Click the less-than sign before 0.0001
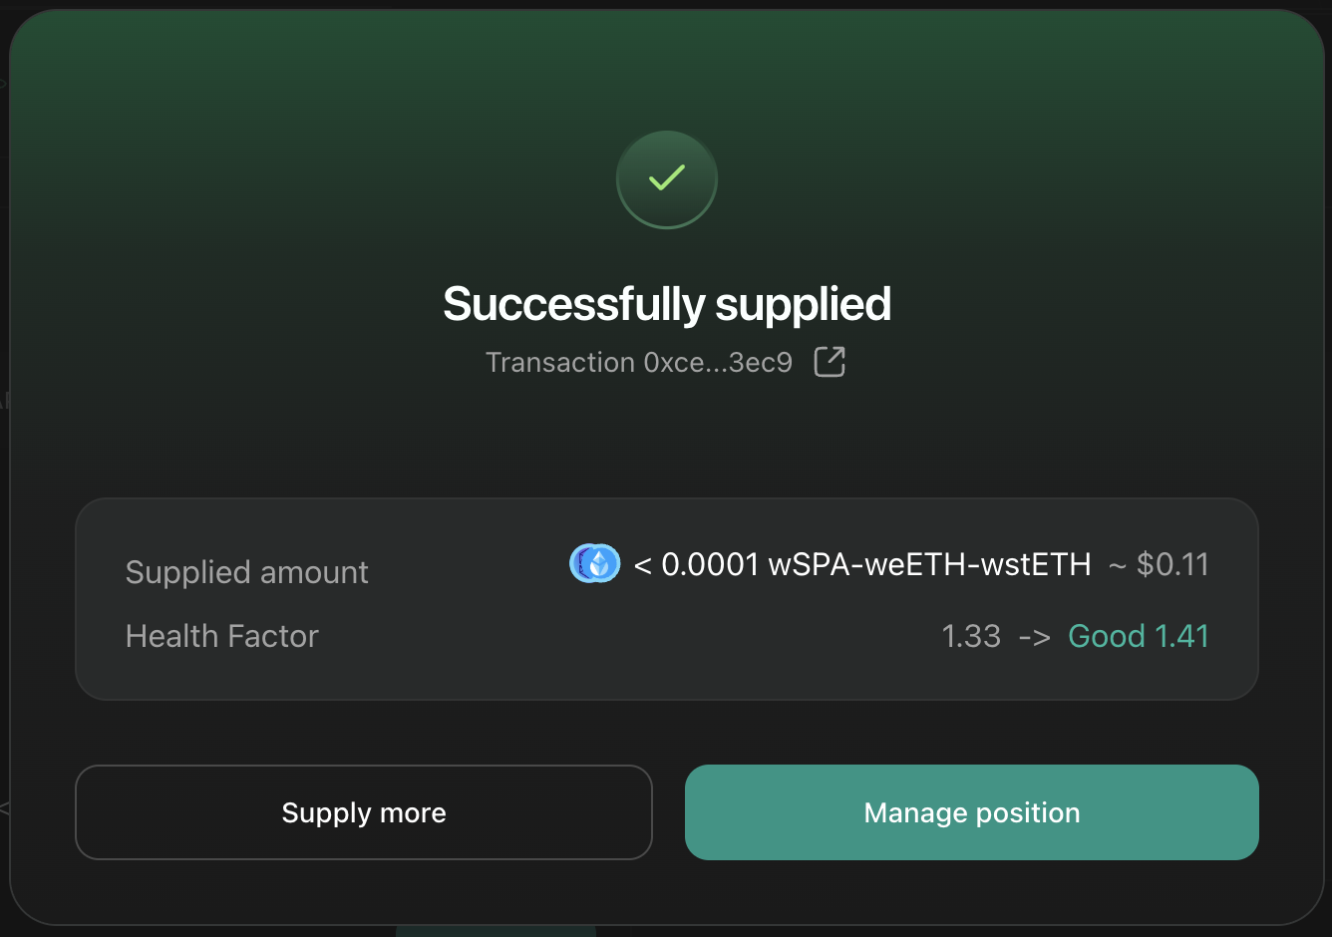Viewport: 1332px width, 937px height. pyautogui.click(x=643, y=566)
